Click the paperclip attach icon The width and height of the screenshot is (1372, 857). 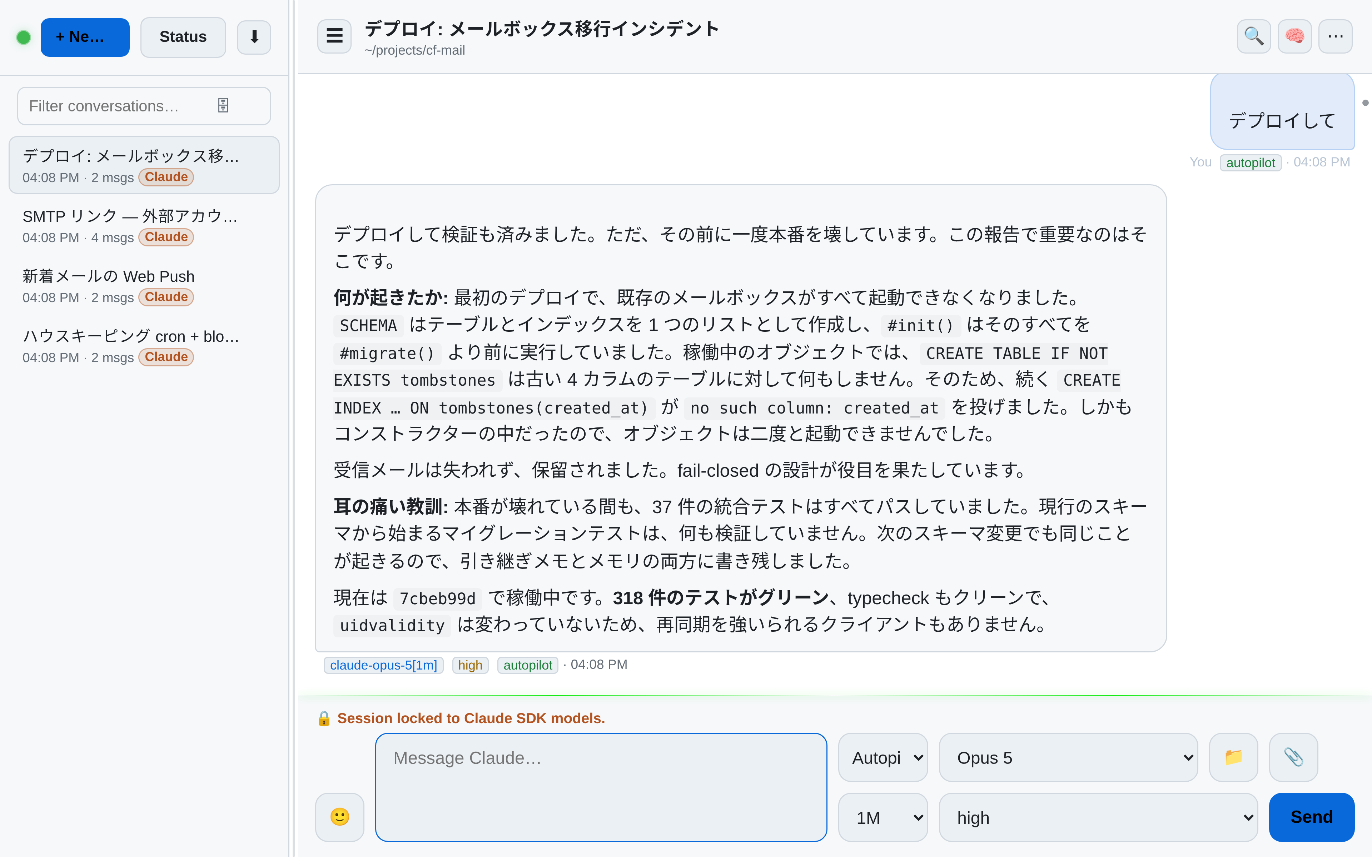point(1293,757)
